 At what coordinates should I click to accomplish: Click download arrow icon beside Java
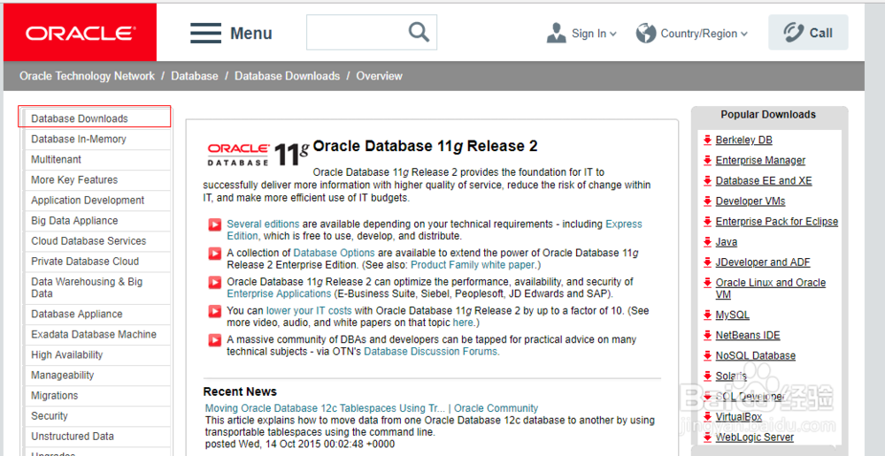click(707, 242)
